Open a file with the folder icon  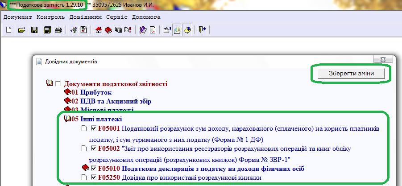point(21,30)
